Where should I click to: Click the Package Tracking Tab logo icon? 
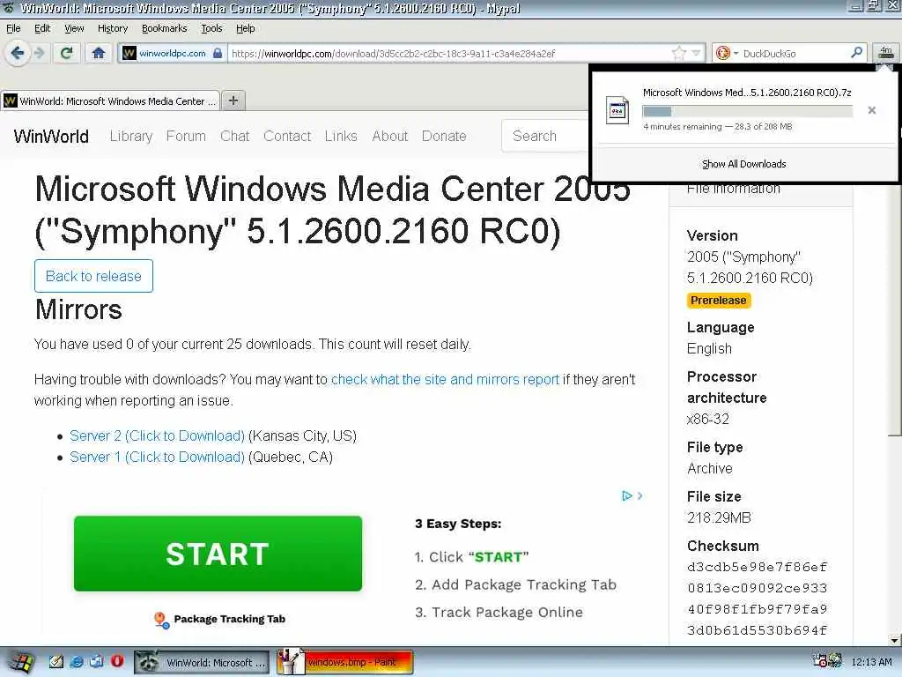tap(162, 620)
